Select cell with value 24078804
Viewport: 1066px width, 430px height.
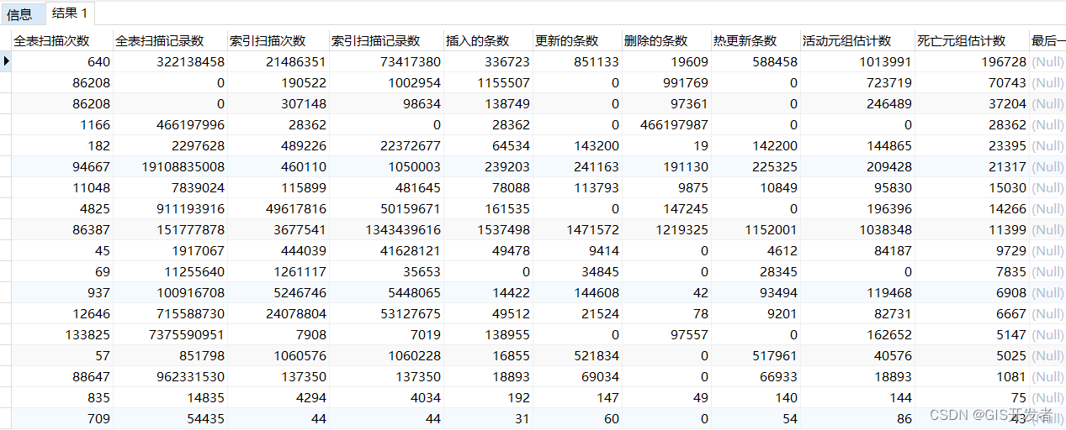(278, 314)
